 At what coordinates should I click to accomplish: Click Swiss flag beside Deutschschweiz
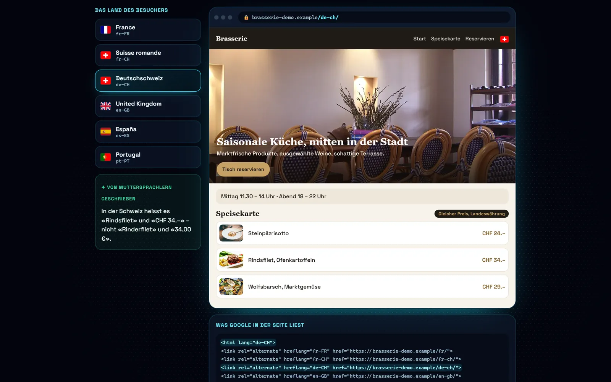[106, 81]
